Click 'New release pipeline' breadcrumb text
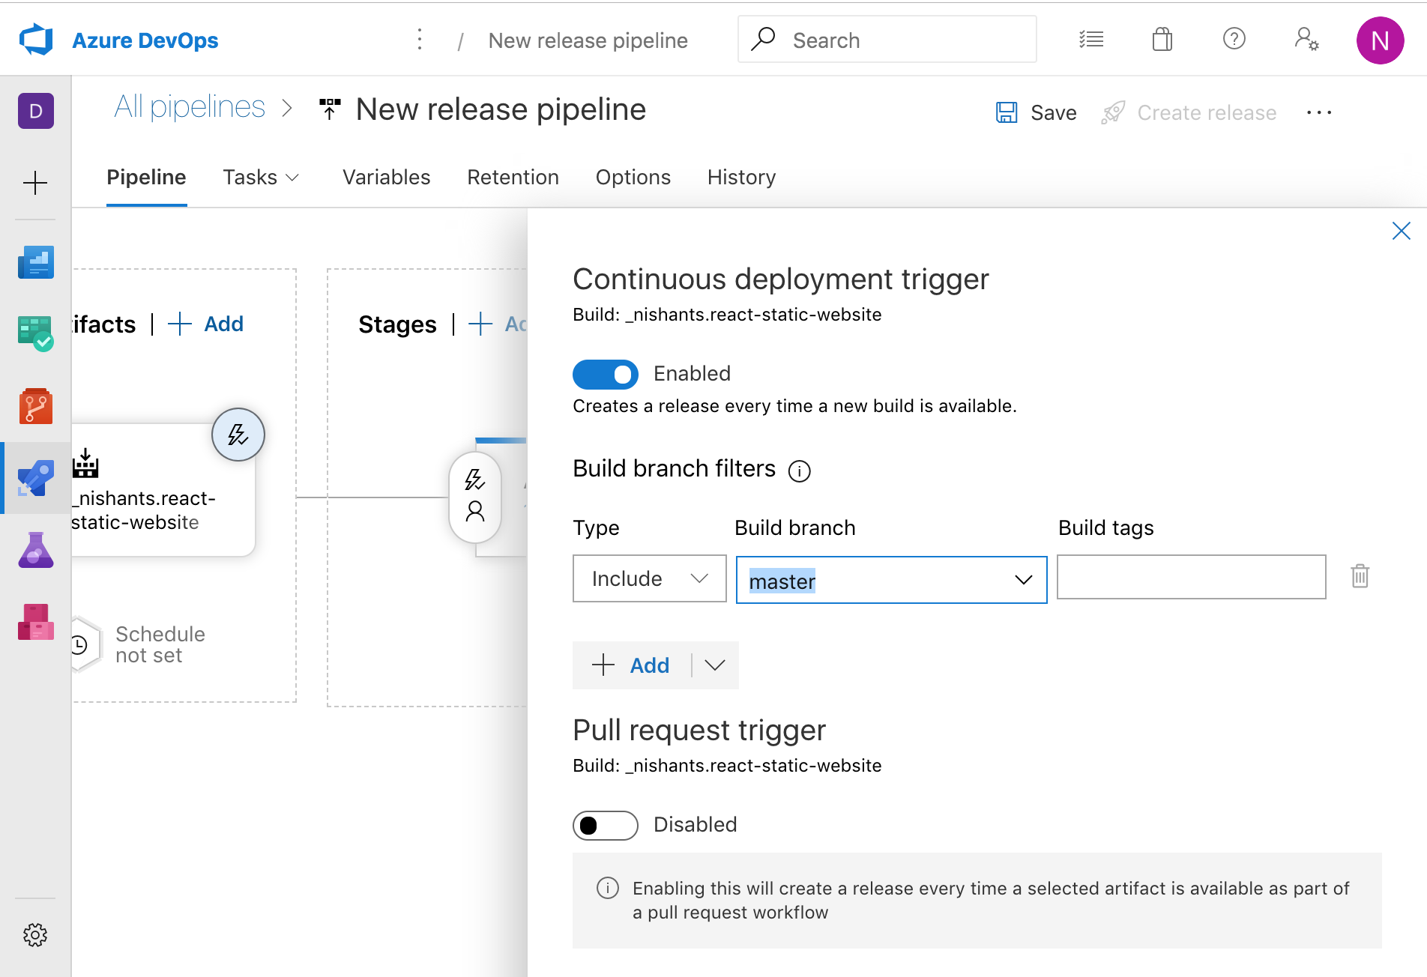Viewport: 1427px width, 977px height. point(588,40)
